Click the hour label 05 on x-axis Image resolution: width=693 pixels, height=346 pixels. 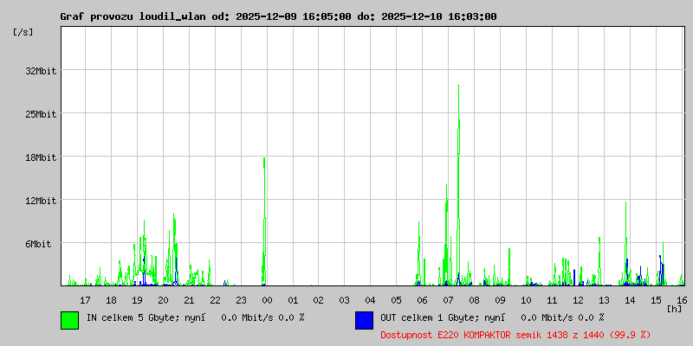(x=397, y=300)
